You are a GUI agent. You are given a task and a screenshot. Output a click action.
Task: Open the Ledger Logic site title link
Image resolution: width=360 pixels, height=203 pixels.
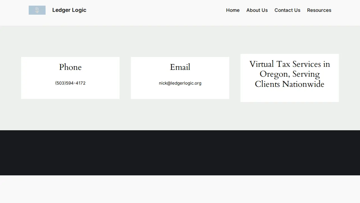(x=69, y=10)
